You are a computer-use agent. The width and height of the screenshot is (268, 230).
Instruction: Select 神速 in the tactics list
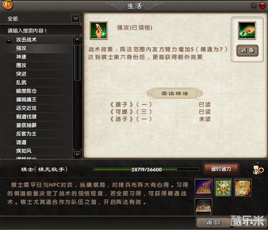click(21, 57)
